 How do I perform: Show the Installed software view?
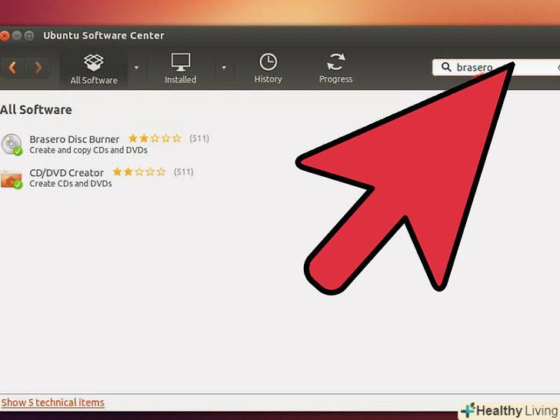click(x=180, y=68)
